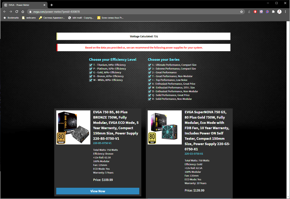Image resolution: width=290 pixels, height=199 pixels.
Task: Open the extensions puzzle icon
Action: [273, 12]
